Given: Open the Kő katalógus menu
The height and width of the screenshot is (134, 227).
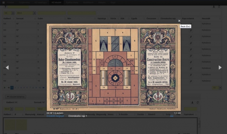Looking at the screenshot, I should pos(41,3).
